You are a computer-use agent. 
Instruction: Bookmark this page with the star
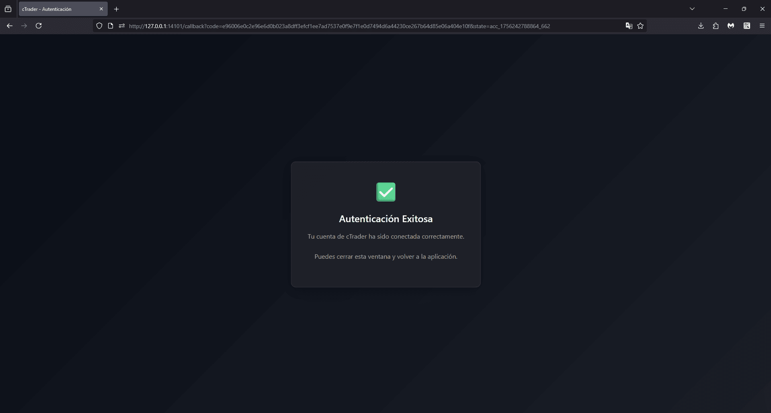(x=640, y=26)
